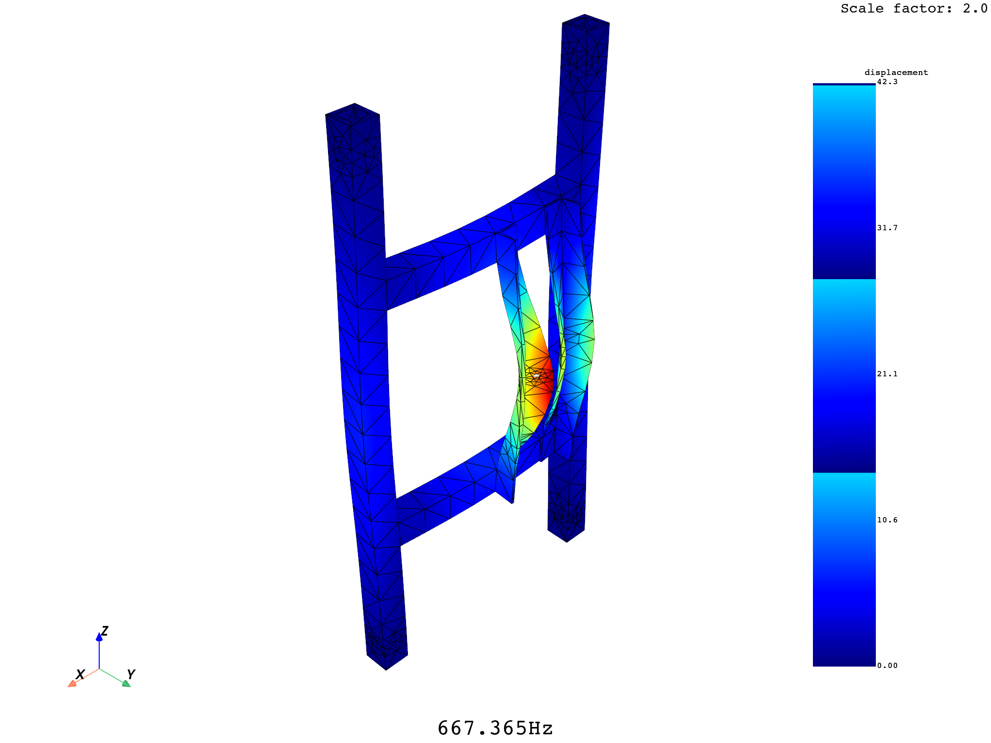Click the 10.6 colorbar tick label
991x743 pixels.
click(x=887, y=520)
